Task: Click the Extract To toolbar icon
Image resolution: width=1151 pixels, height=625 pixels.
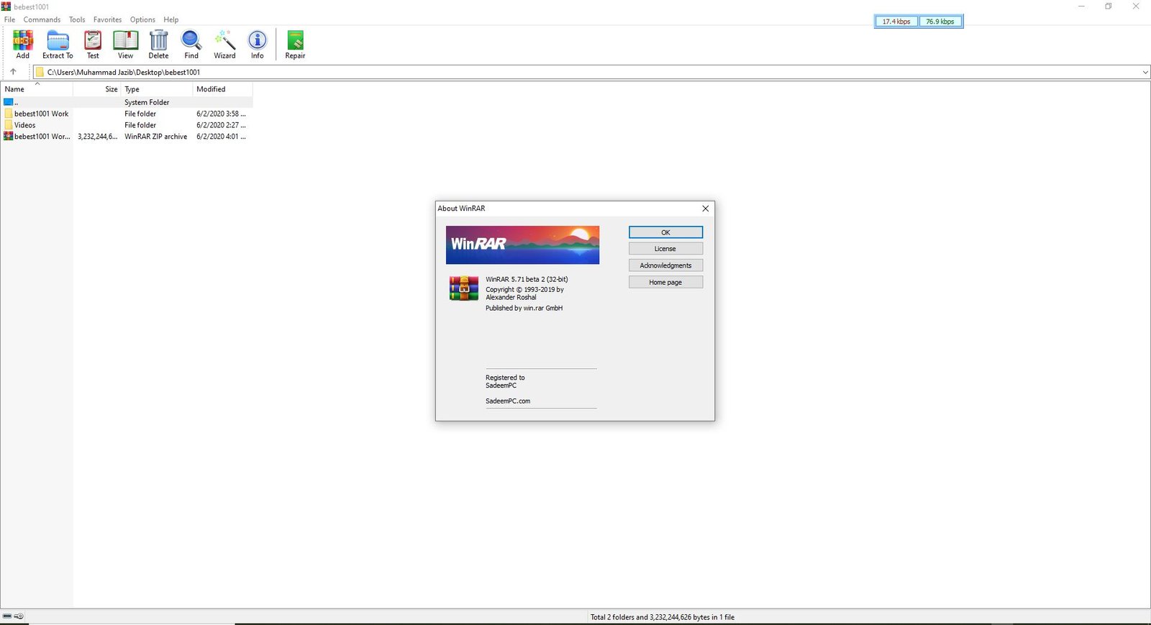Action: [58, 45]
